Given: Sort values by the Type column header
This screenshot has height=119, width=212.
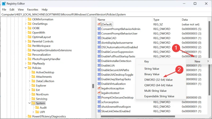Looking at the screenshot, I should pyautogui.click(x=156, y=20).
